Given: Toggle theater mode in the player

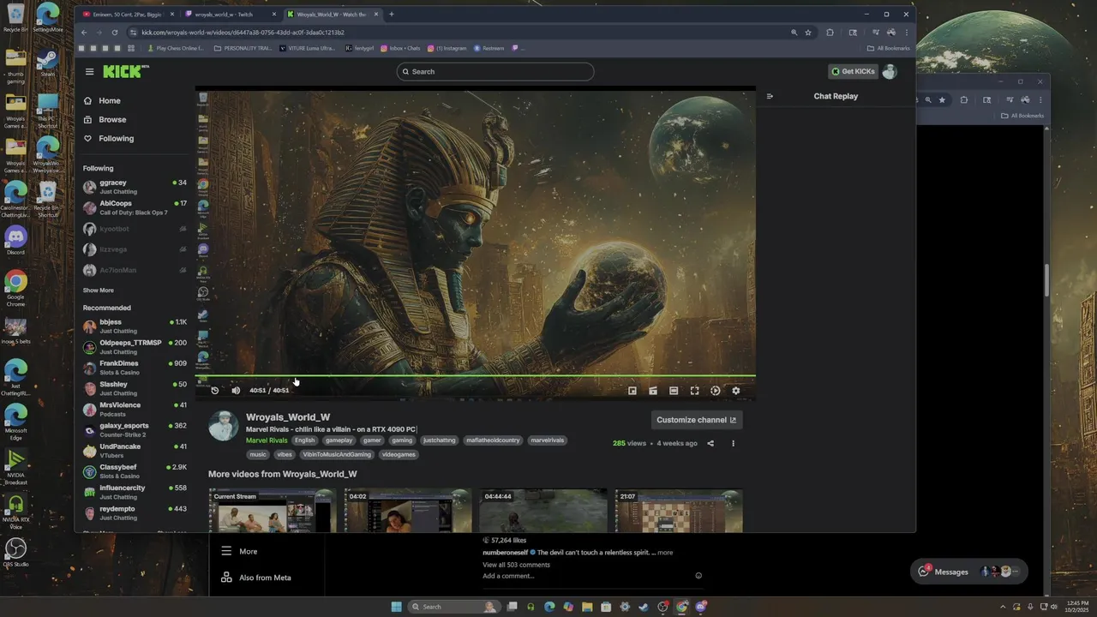Looking at the screenshot, I should (674, 391).
